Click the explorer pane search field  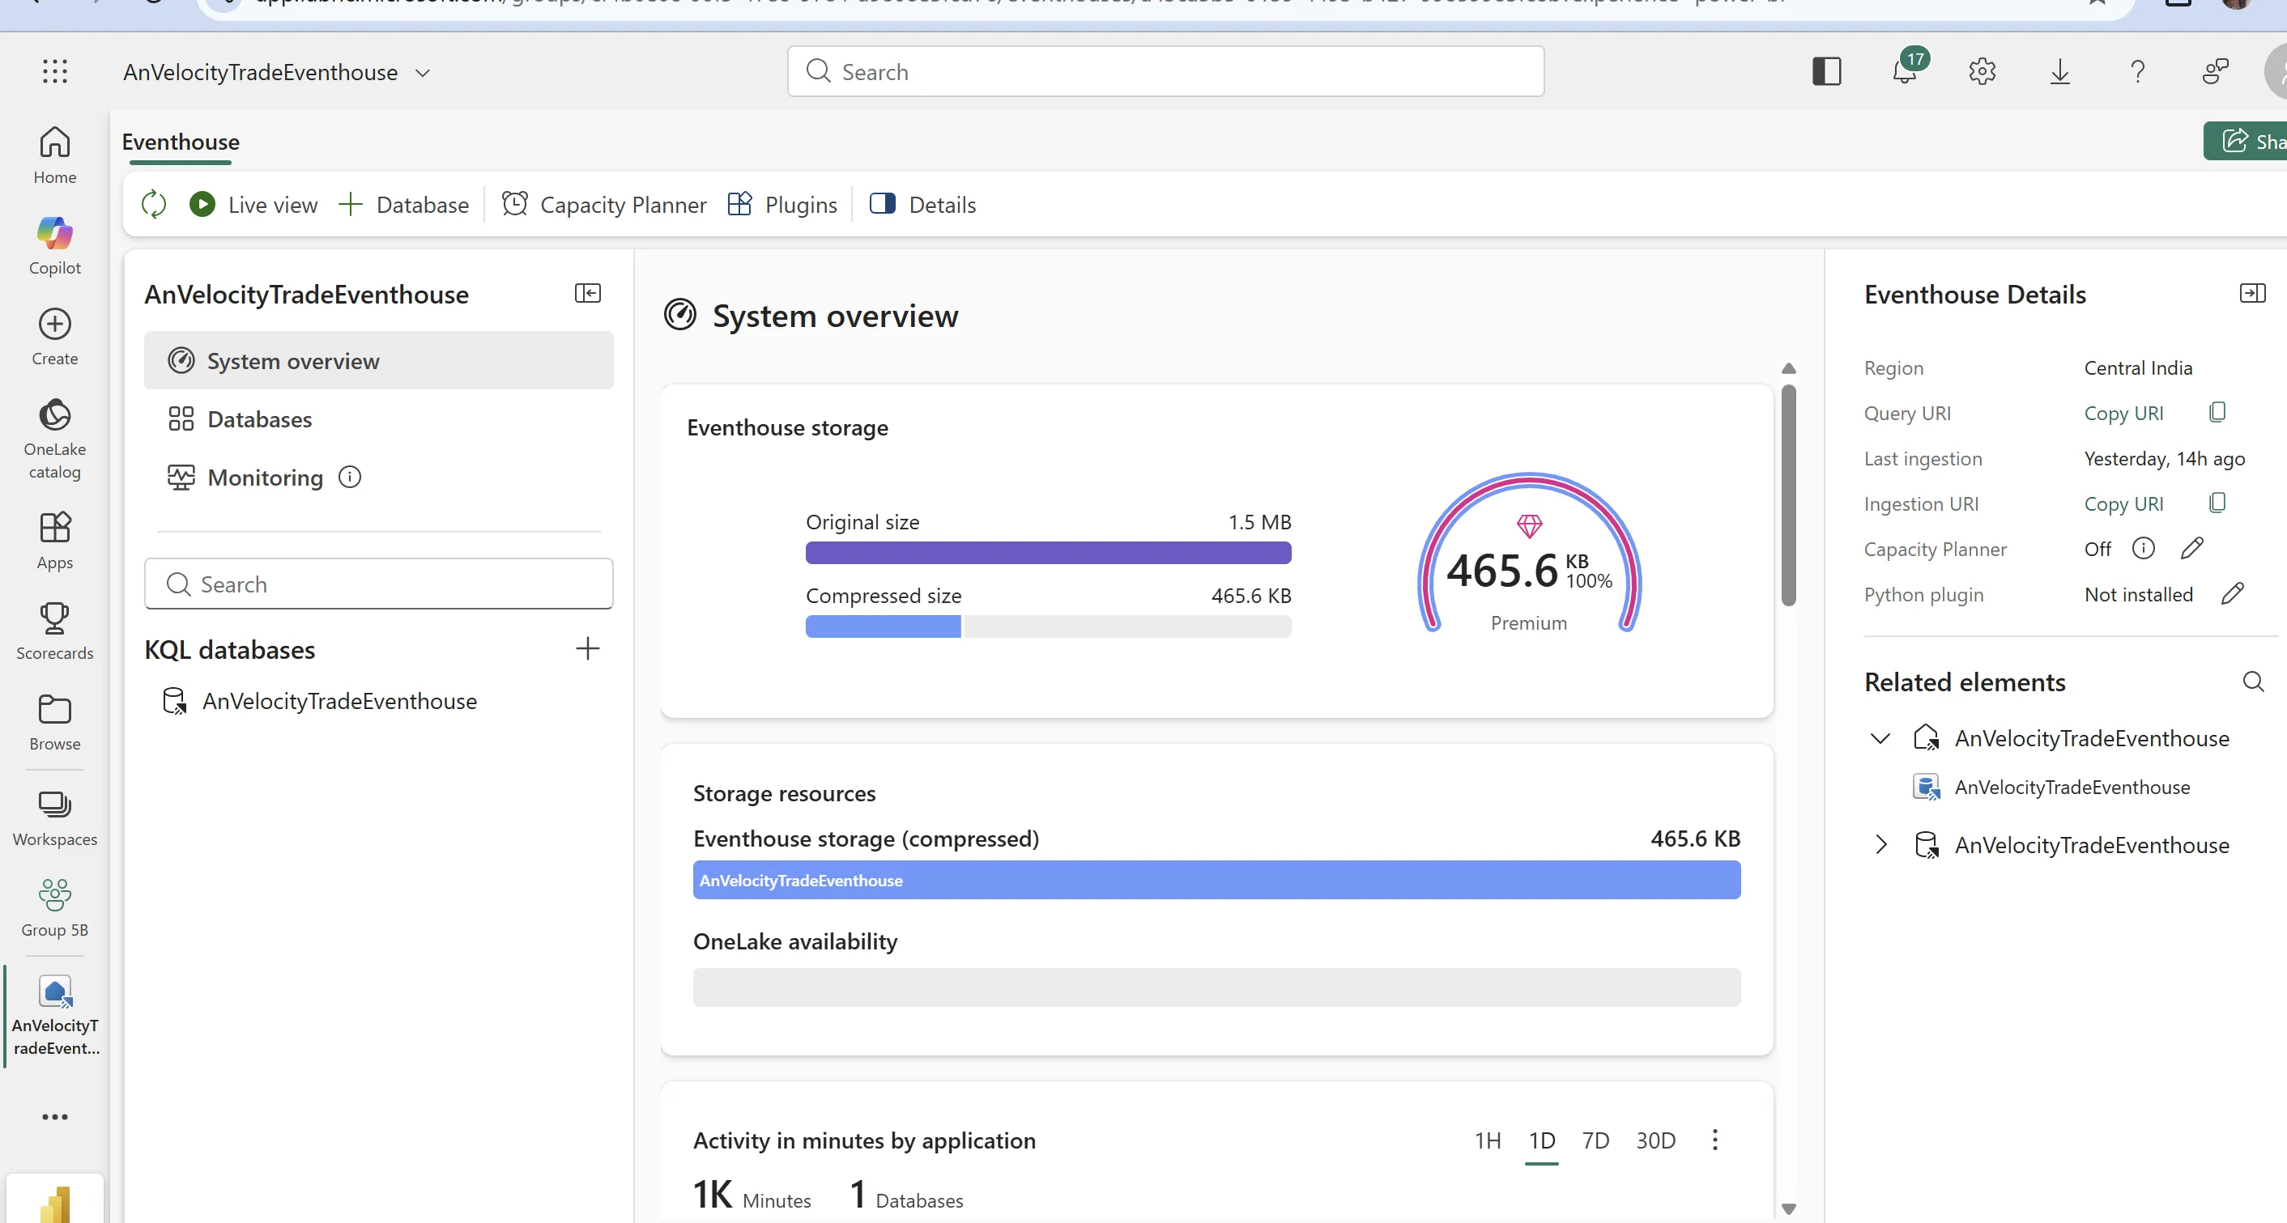click(x=379, y=584)
